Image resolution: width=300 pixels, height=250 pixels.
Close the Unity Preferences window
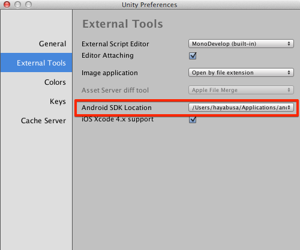click(7, 4)
